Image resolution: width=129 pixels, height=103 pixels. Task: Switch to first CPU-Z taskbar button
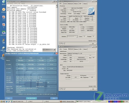(35, 101)
